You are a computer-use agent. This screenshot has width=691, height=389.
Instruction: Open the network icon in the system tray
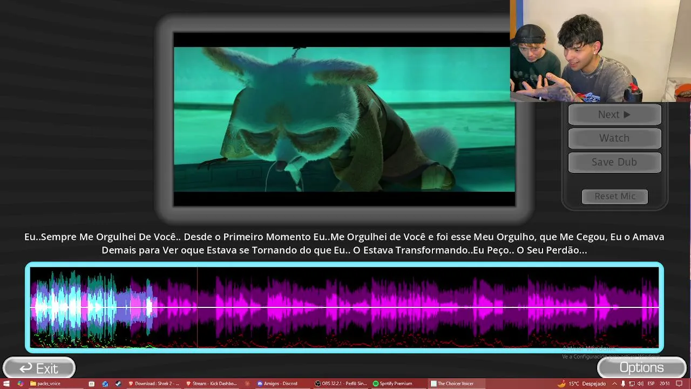(x=632, y=384)
